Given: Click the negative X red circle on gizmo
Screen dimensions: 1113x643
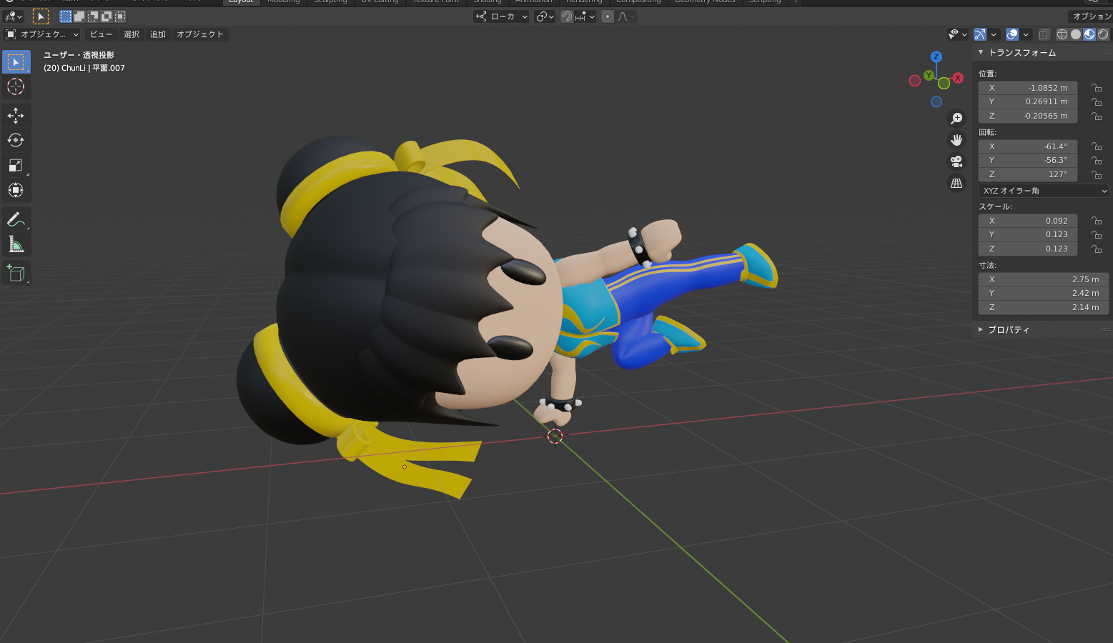Looking at the screenshot, I should coord(914,81).
